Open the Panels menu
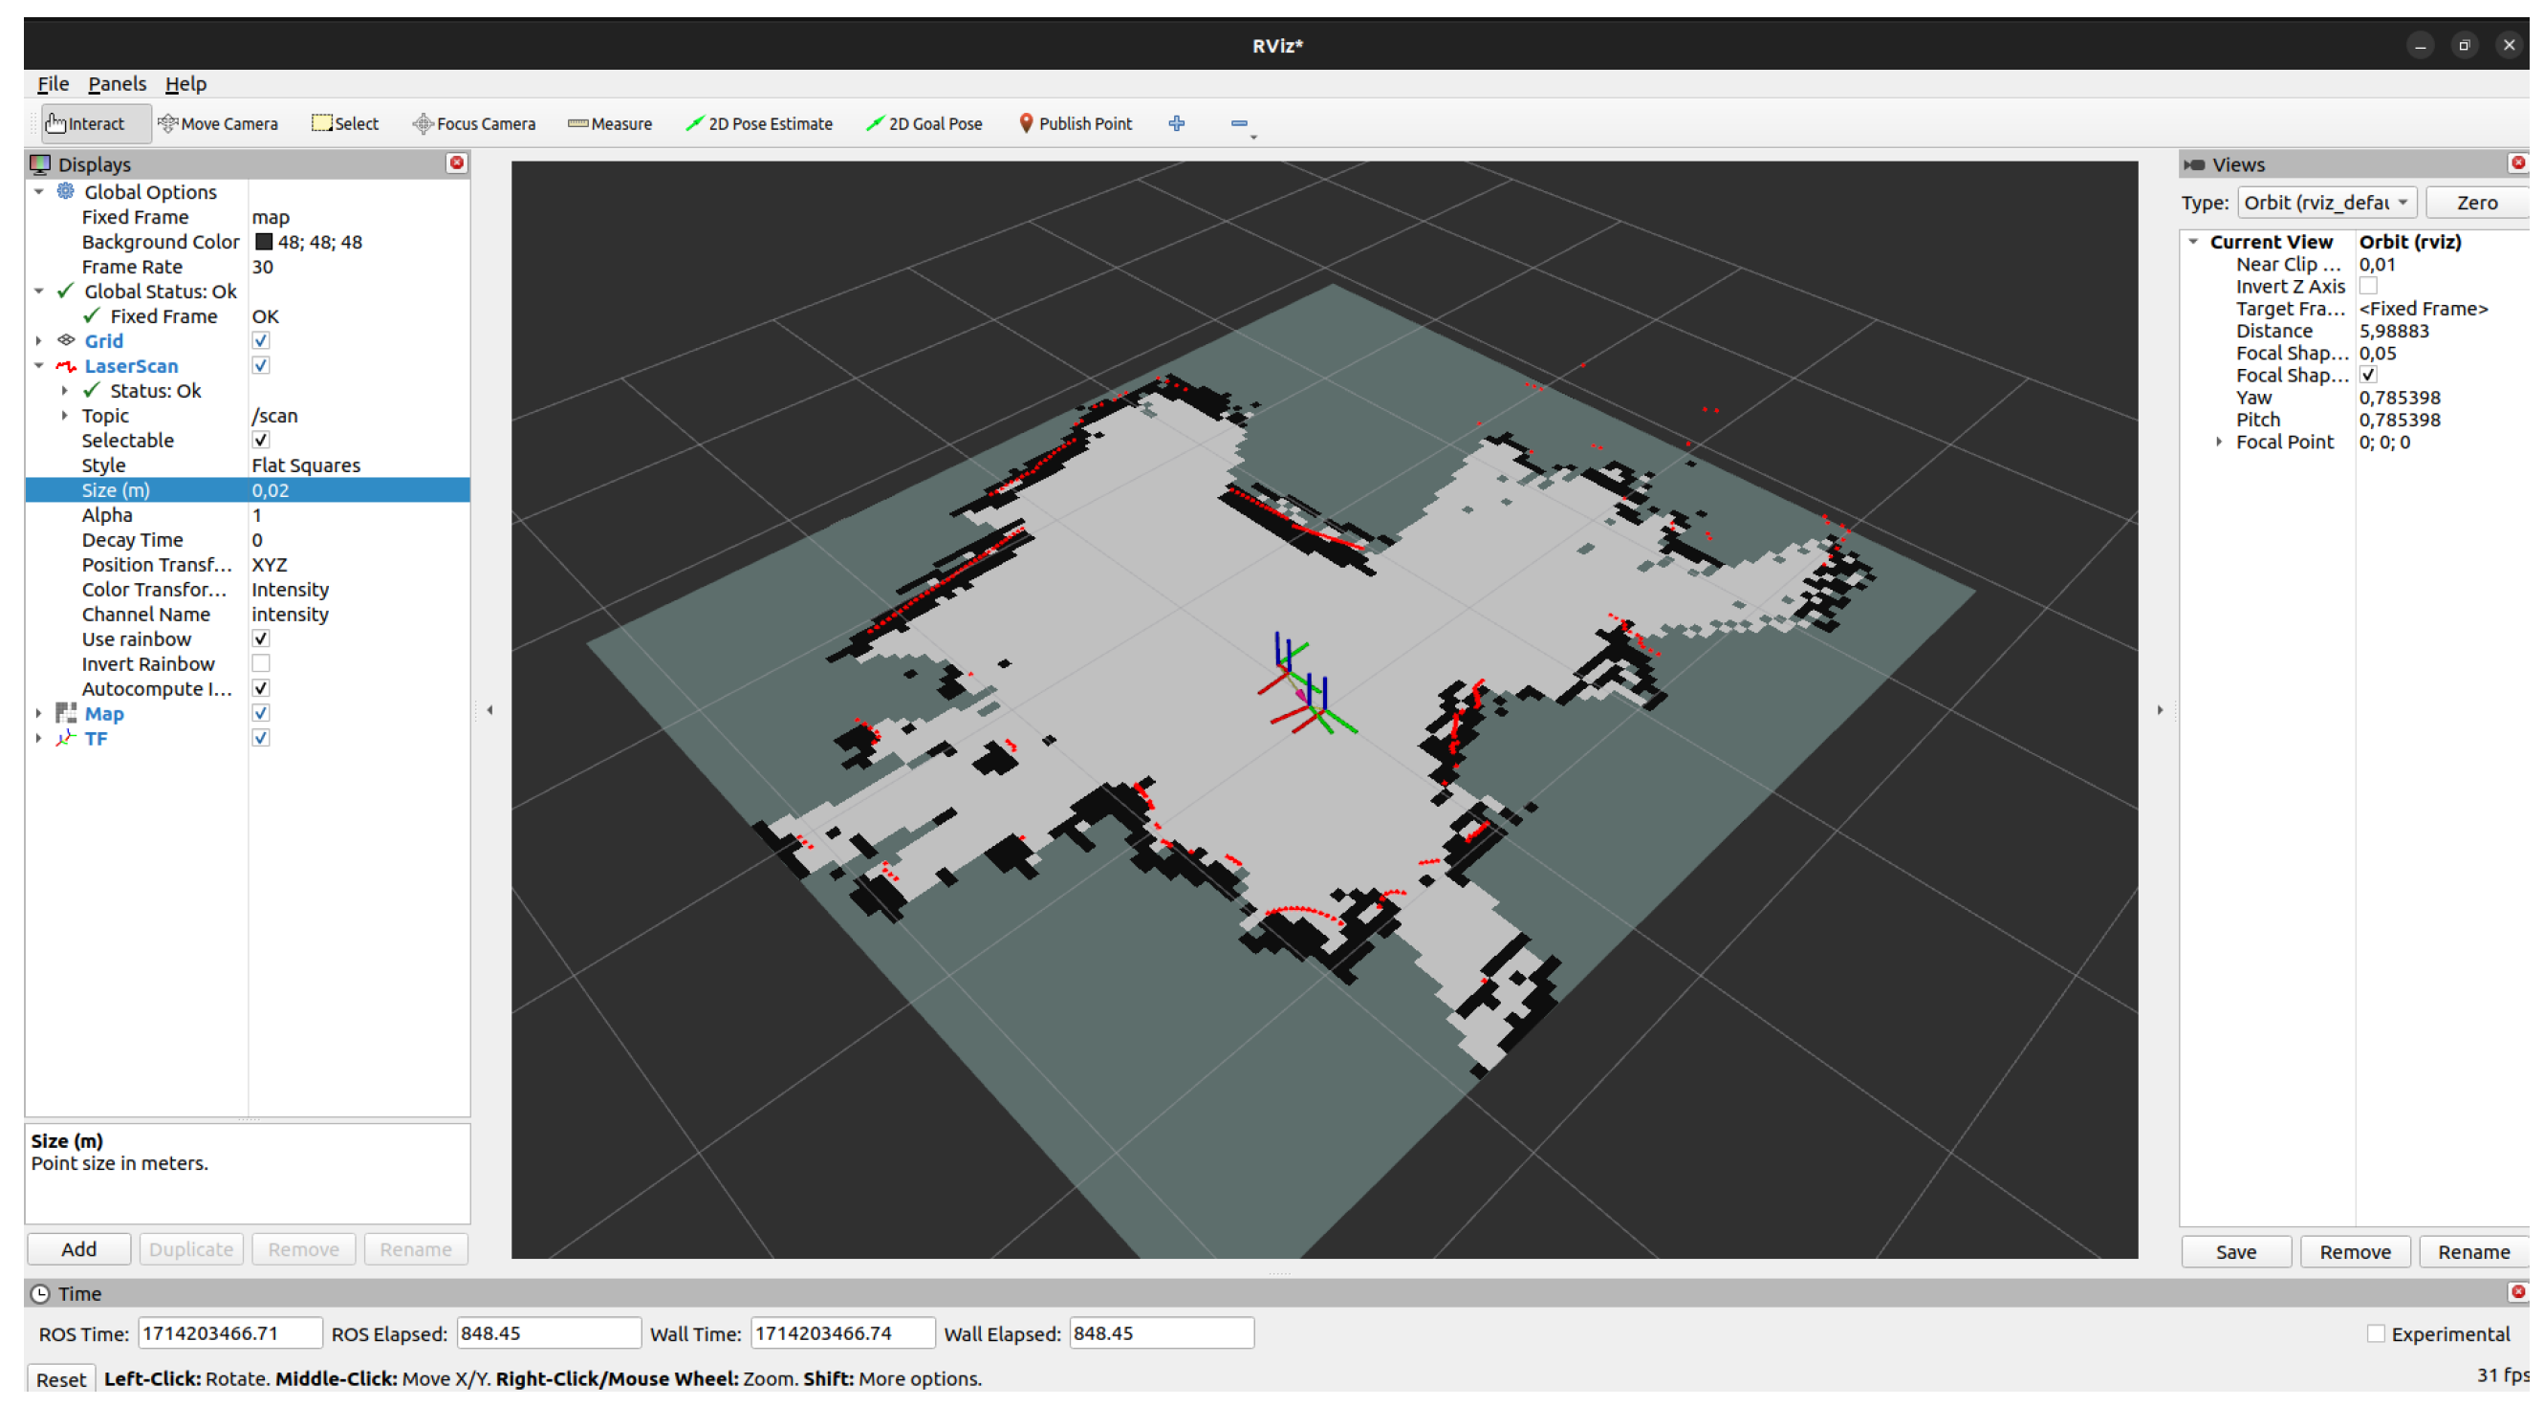Image resolution: width=2544 pixels, height=1406 pixels. point(117,84)
